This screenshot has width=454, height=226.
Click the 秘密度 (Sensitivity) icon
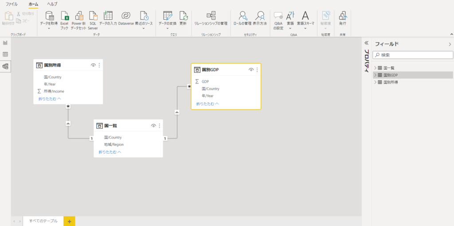326,16
